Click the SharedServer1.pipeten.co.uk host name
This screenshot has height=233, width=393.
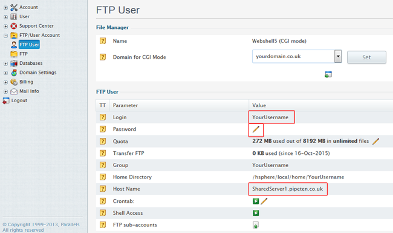point(287,189)
